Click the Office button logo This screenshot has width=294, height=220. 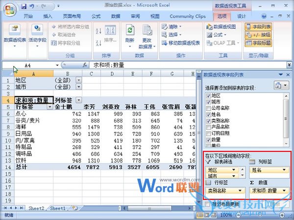click(10, 10)
